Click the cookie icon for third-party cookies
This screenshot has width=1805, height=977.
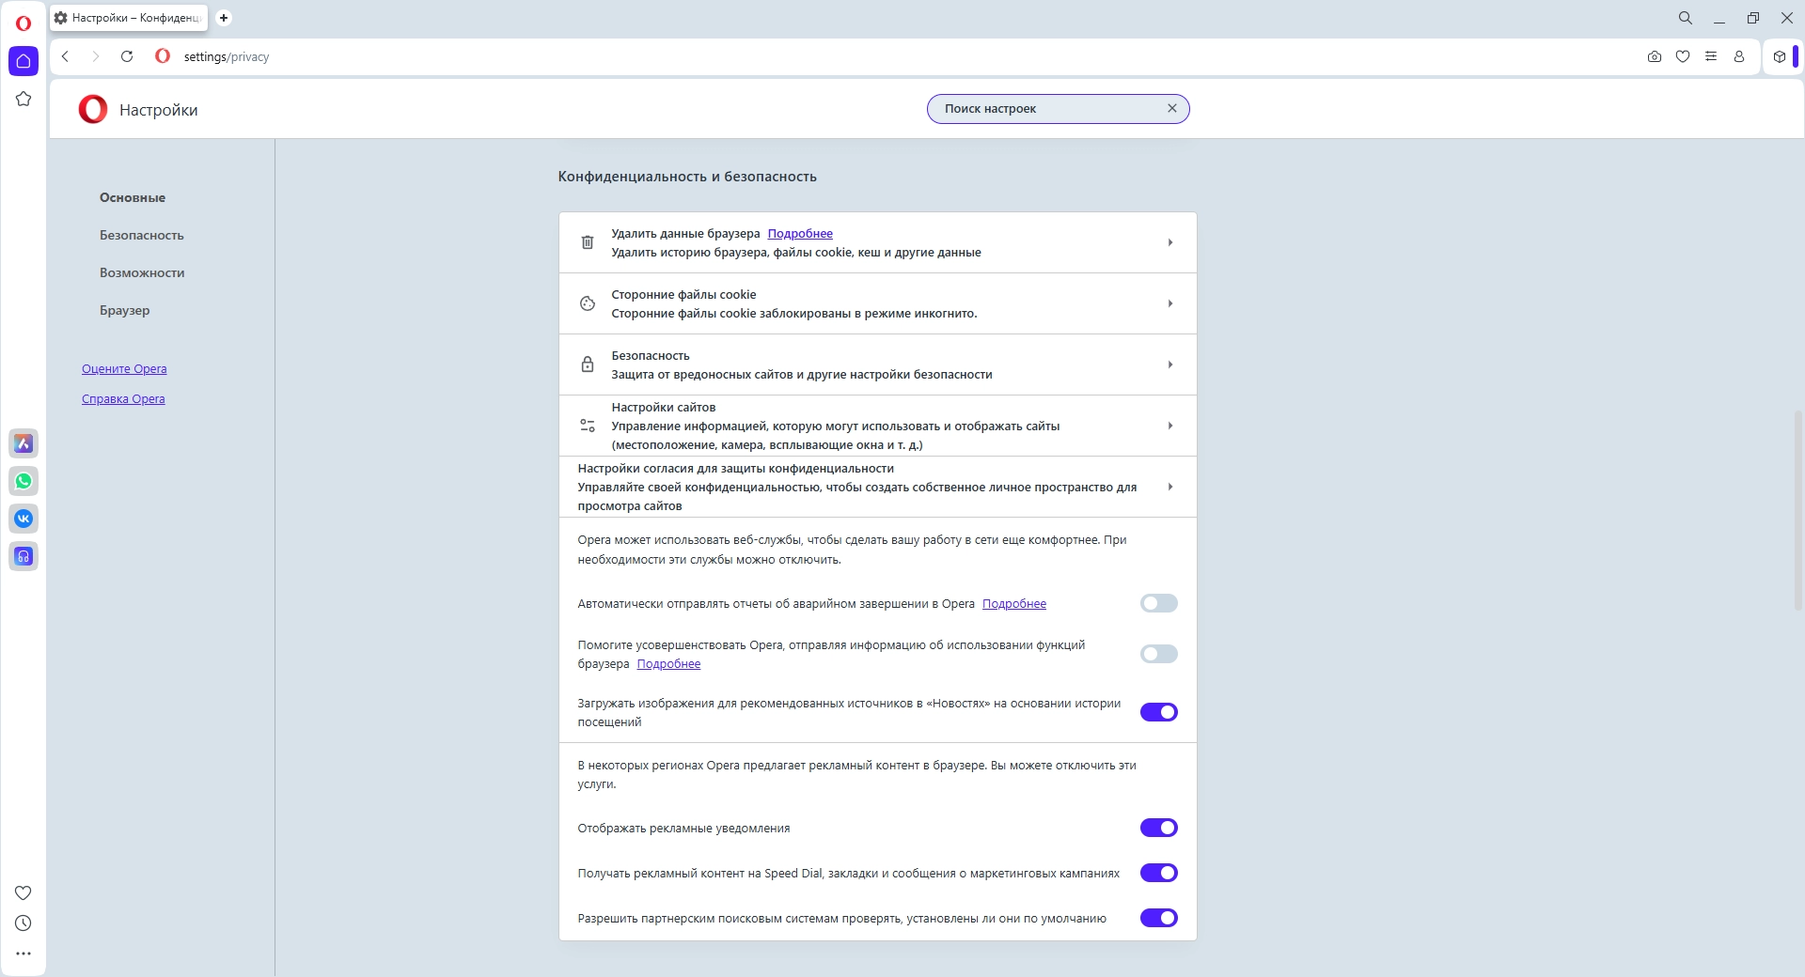pos(588,303)
